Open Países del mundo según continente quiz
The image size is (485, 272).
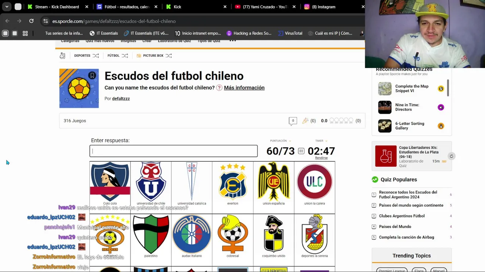[x=411, y=206]
